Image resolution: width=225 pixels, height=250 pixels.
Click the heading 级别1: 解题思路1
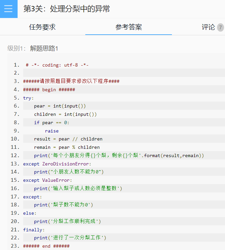pos(33,48)
